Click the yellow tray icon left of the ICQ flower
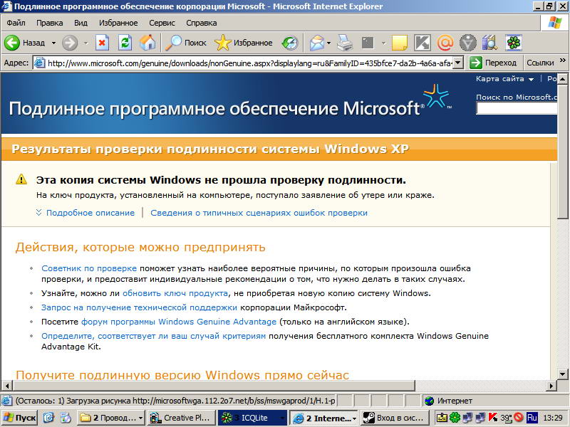Viewport: 570px width, 427px height. tap(442, 418)
